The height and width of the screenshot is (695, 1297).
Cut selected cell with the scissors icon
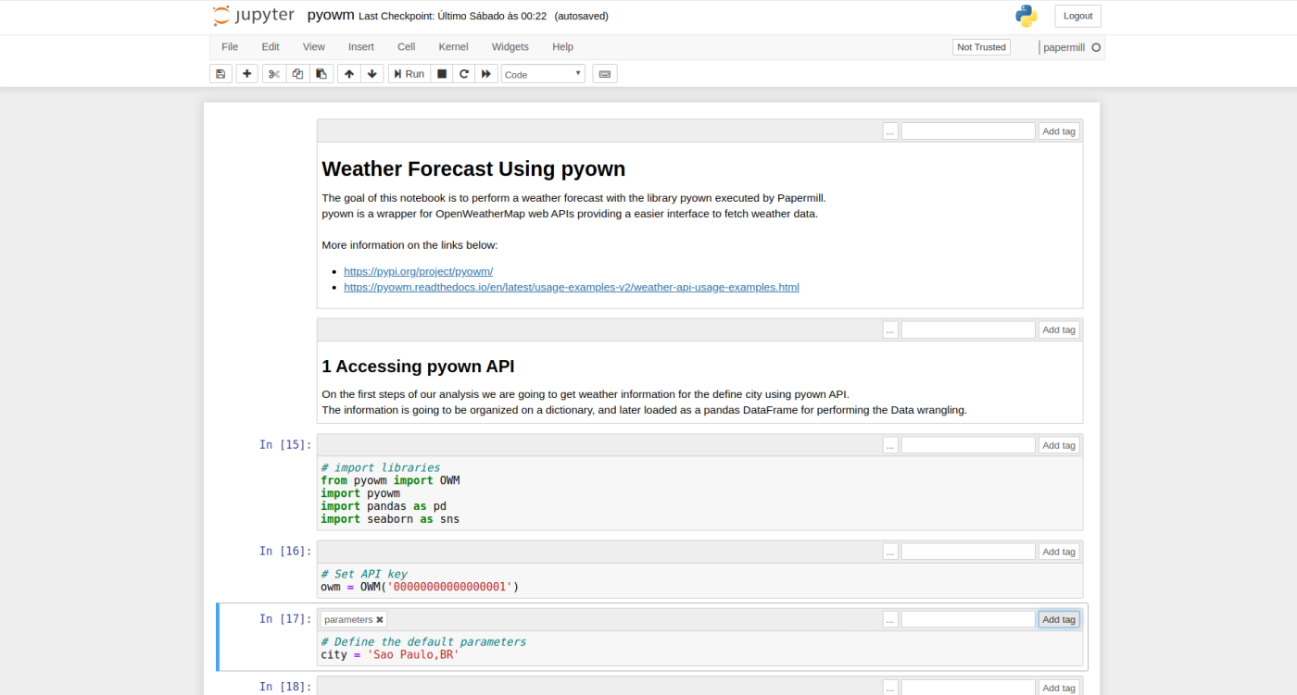[x=273, y=73]
